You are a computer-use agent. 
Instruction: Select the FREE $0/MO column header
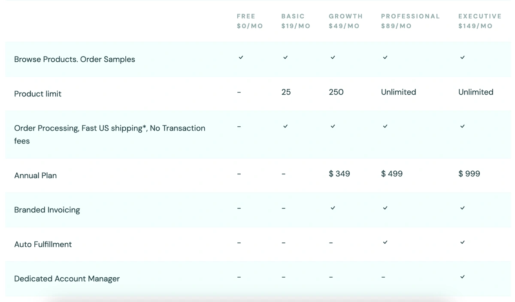[x=250, y=21]
